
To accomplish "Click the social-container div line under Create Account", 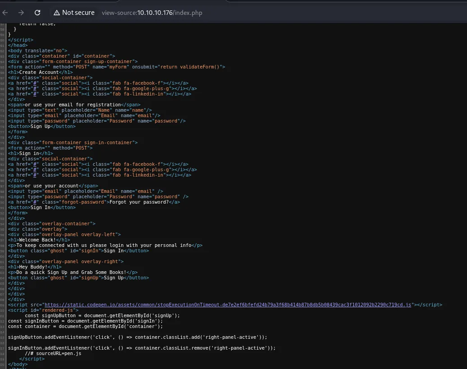I will point(50,77).
